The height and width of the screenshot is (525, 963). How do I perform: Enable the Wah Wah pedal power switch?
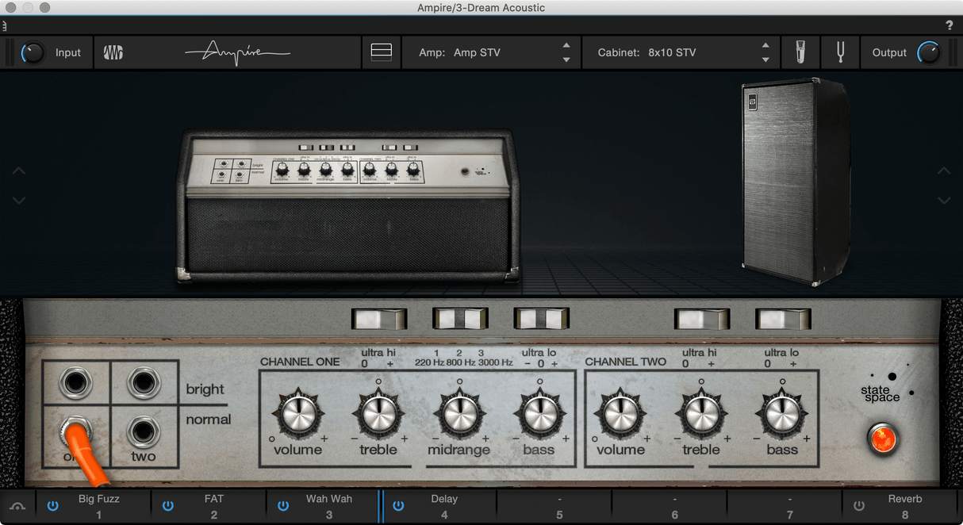pos(282,505)
